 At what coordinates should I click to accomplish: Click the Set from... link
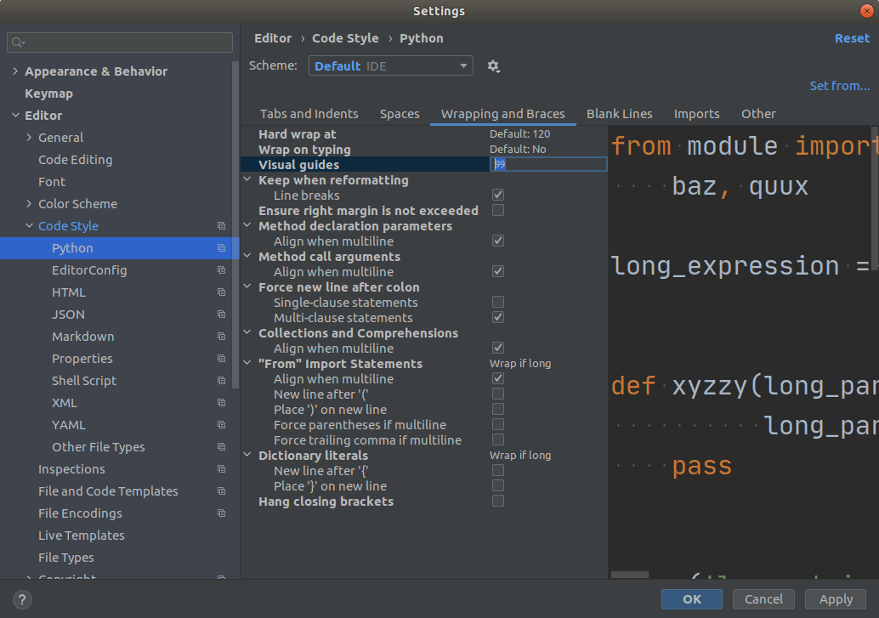(839, 86)
